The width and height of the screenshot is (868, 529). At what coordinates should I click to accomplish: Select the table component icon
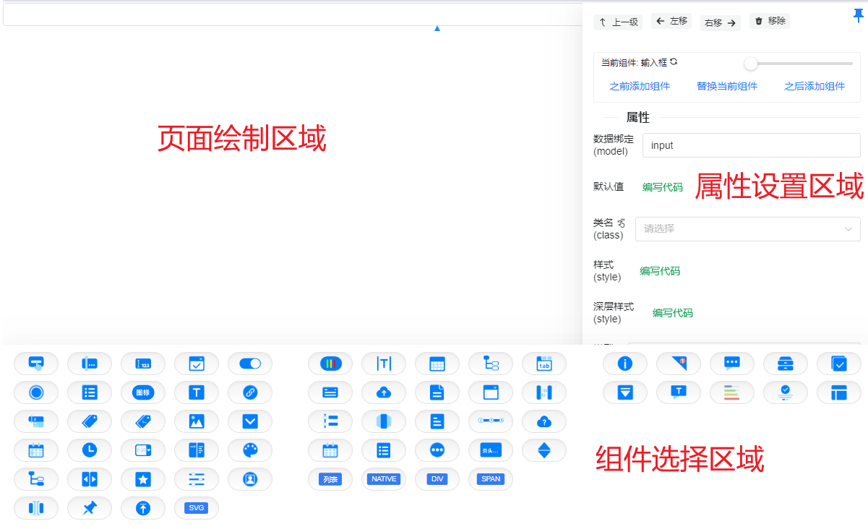[x=437, y=364]
